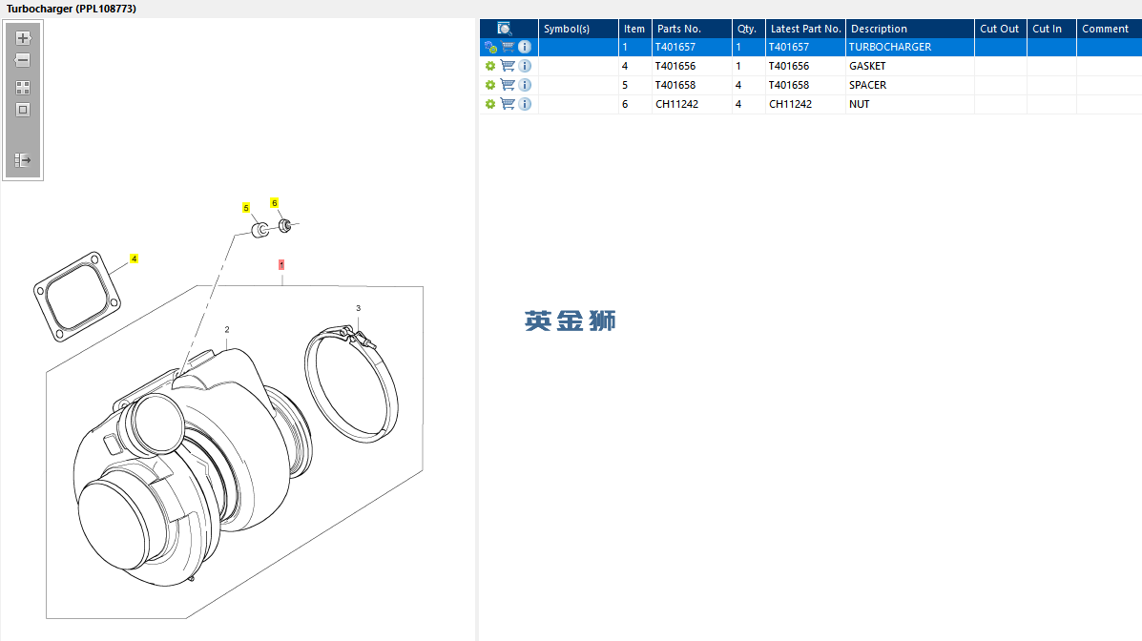Click the Cut Out column header
Viewport: 1142px width, 641px height.
pos(1000,29)
